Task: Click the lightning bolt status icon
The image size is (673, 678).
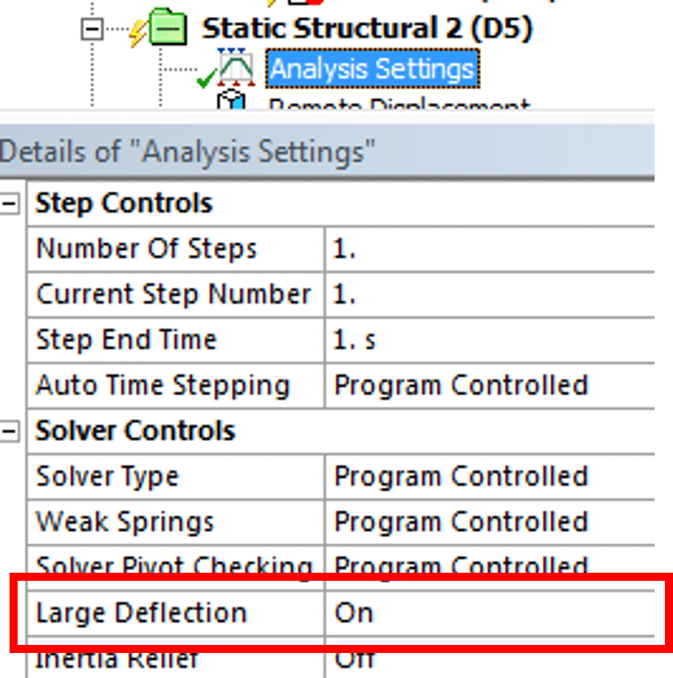Action: tap(138, 33)
